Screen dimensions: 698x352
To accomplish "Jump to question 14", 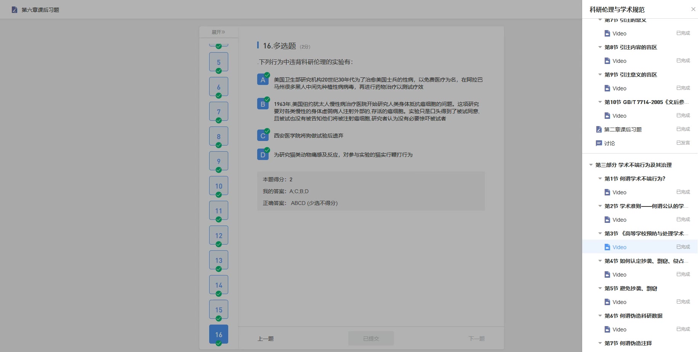I will [x=219, y=285].
